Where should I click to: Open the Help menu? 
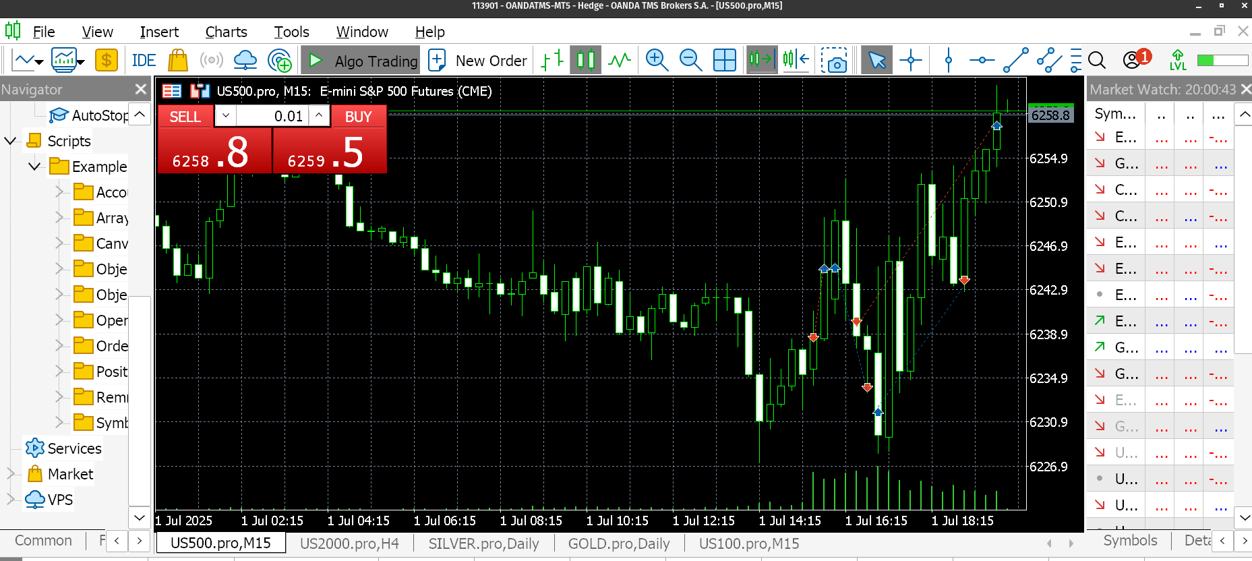click(x=429, y=32)
